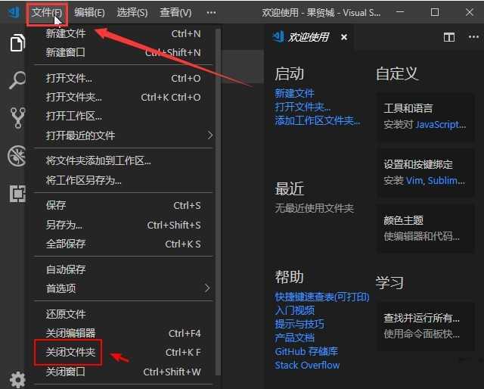The height and width of the screenshot is (389, 484).
Task: Choose 另存为... in the file menu
Action: point(123,225)
